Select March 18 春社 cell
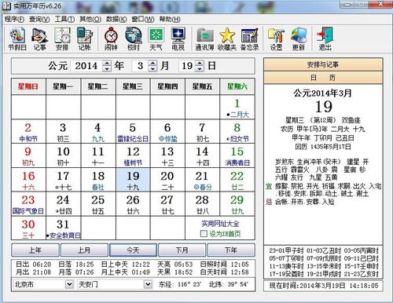This screenshot has width=393, height=303. coord(98,180)
